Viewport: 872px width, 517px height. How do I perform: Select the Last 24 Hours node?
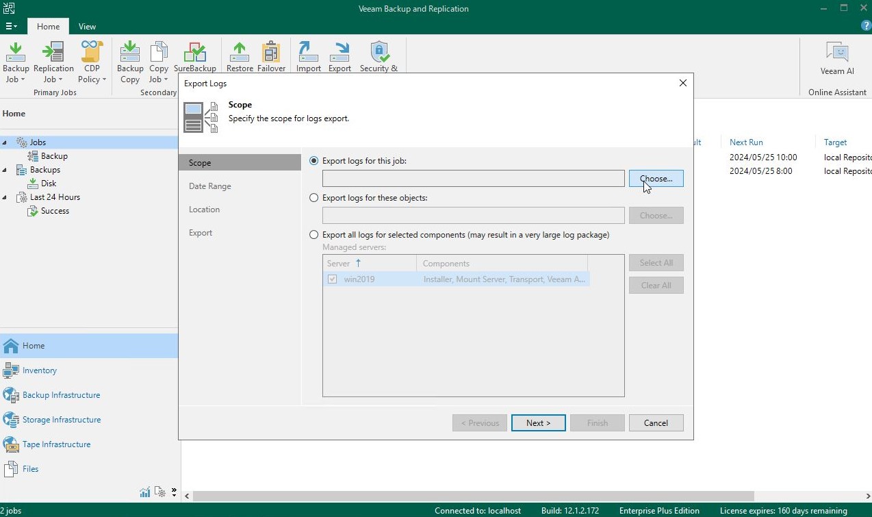pos(55,197)
